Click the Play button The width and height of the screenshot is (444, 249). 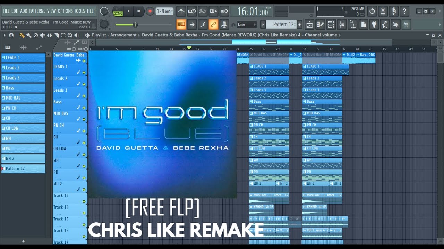click(x=128, y=11)
